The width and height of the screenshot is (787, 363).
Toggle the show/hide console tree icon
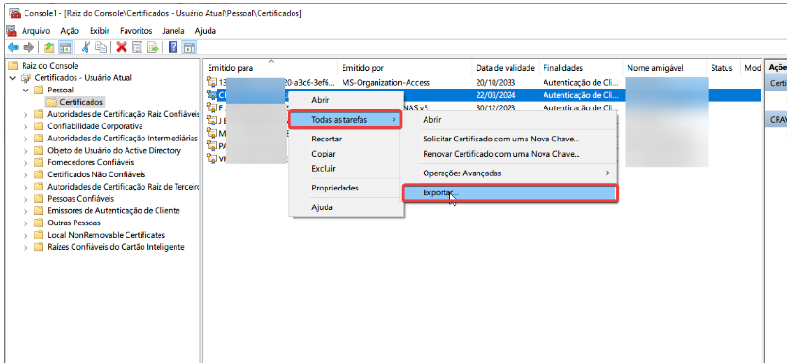pos(64,48)
